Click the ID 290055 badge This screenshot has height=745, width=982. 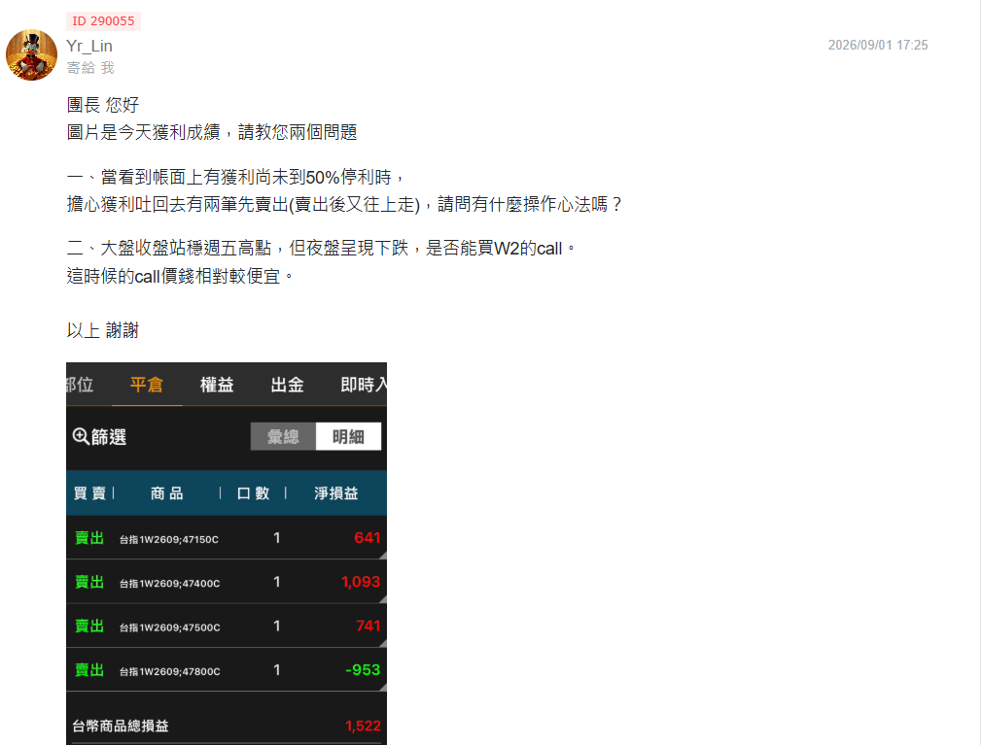coord(103,20)
